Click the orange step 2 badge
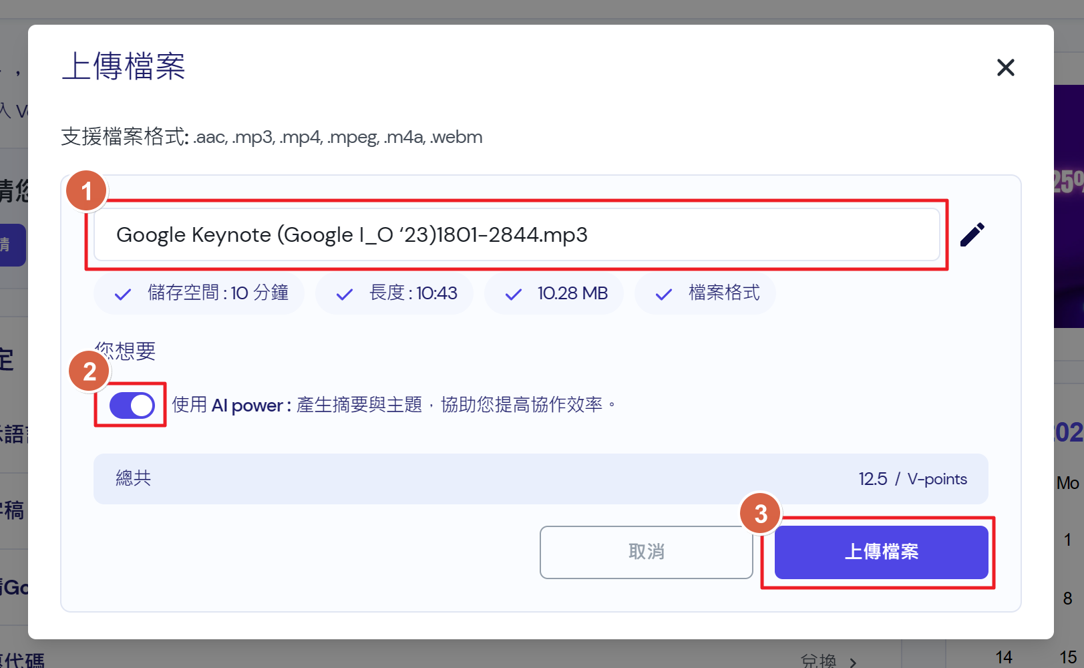The width and height of the screenshot is (1084, 668). pos(89,371)
